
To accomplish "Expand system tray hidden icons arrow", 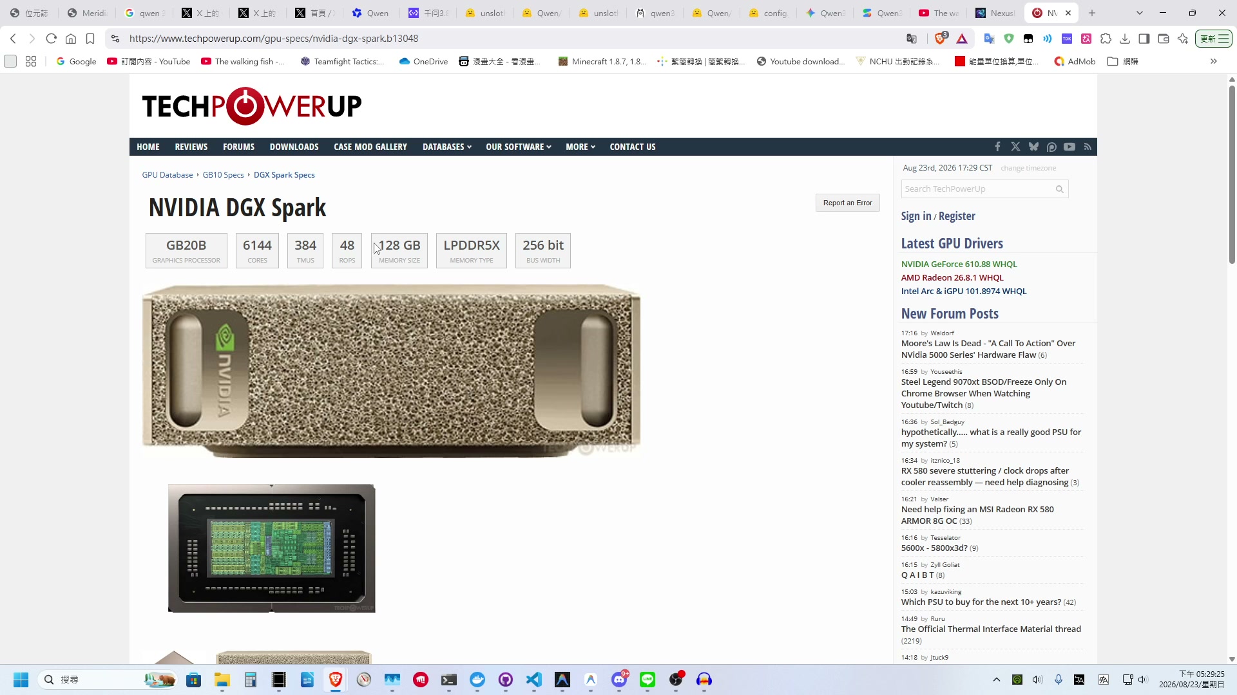I will (997, 680).
